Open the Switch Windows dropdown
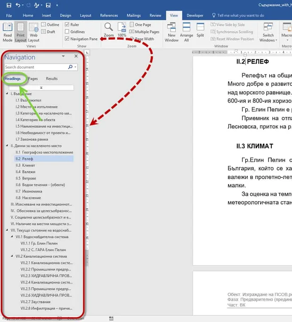 tap(268, 33)
